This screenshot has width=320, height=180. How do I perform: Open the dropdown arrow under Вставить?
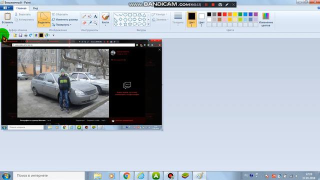[7, 25]
